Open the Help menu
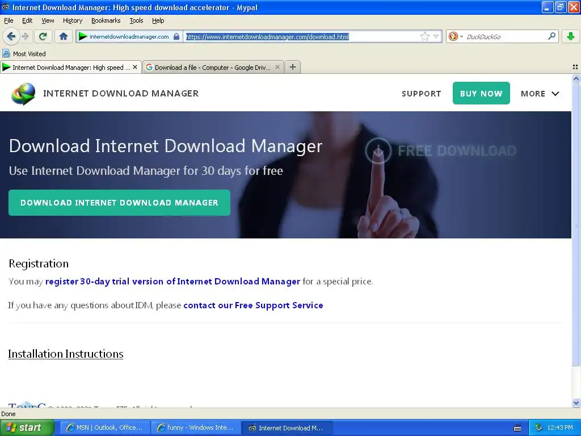581x436 pixels. (x=158, y=20)
